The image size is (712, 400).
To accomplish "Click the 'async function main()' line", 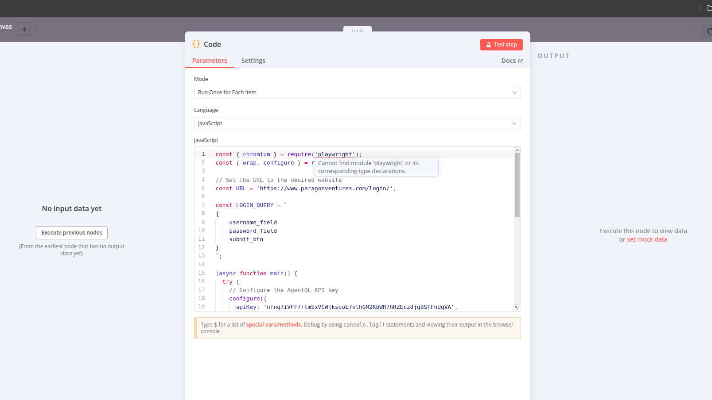I will coord(257,273).
